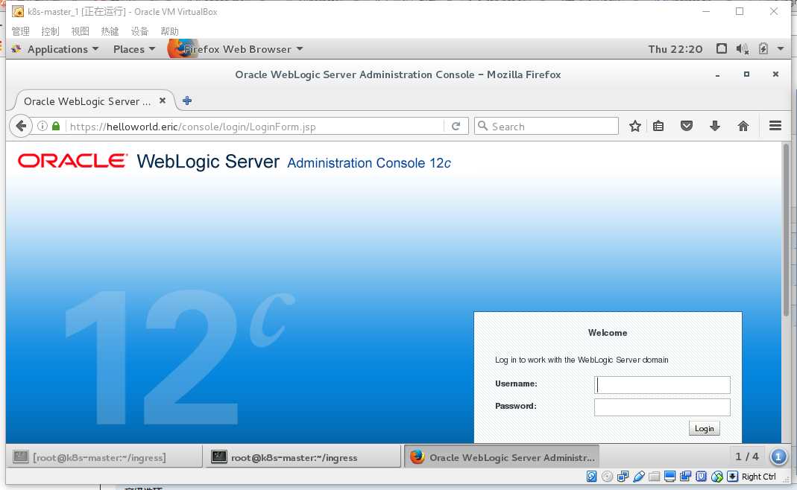Click the Search box in Firefox toolbar
Image resolution: width=797 pixels, height=490 pixels.
pyautogui.click(x=546, y=126)
